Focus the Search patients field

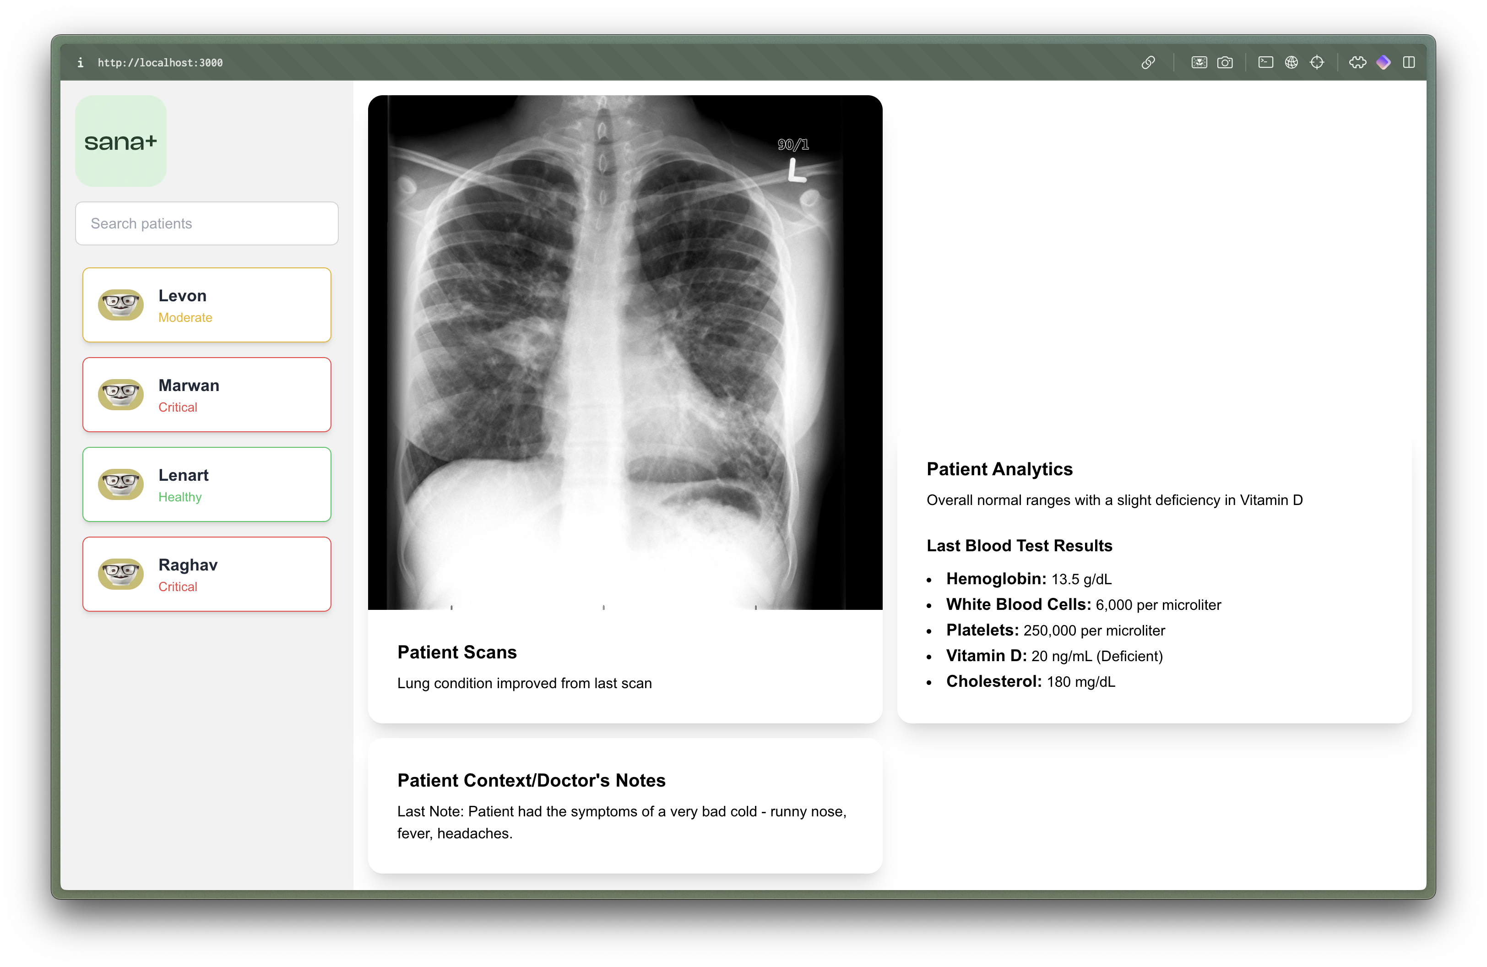pyautogui.click(x=206, y=223)
